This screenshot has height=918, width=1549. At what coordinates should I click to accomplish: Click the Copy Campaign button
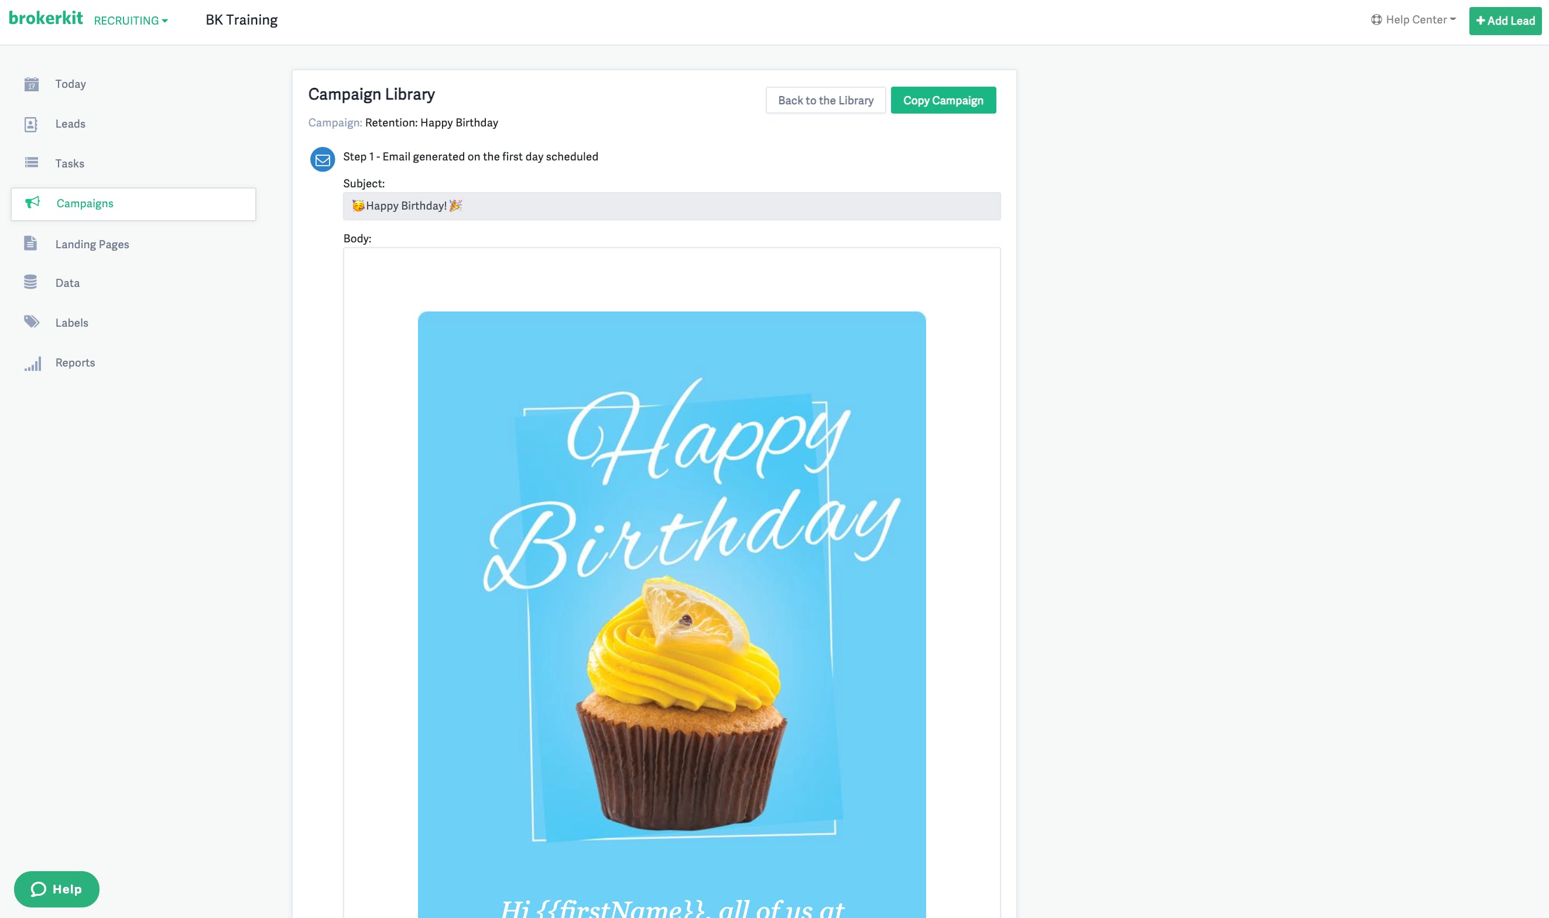pyautogui.click(x=943, y=100)
